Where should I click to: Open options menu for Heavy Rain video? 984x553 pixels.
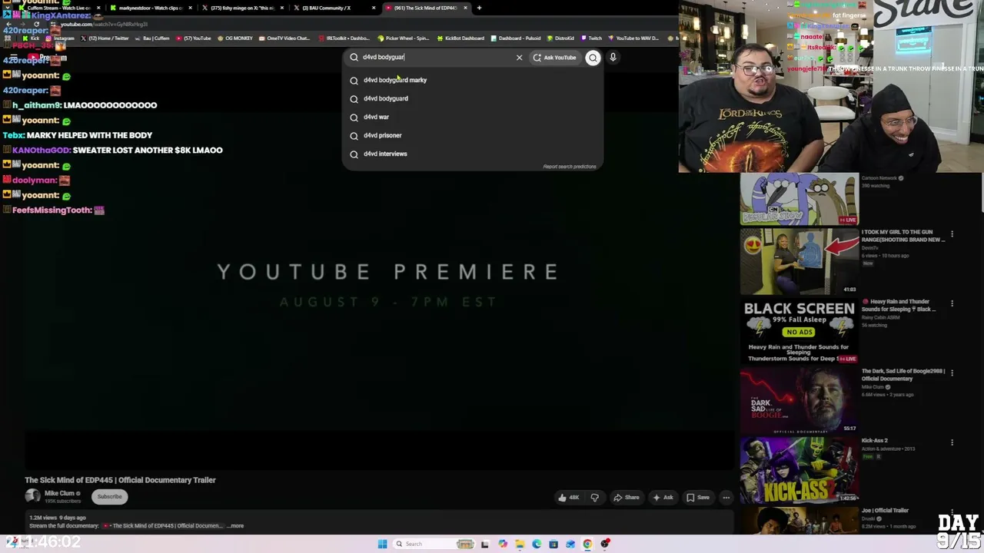[952, 303]
